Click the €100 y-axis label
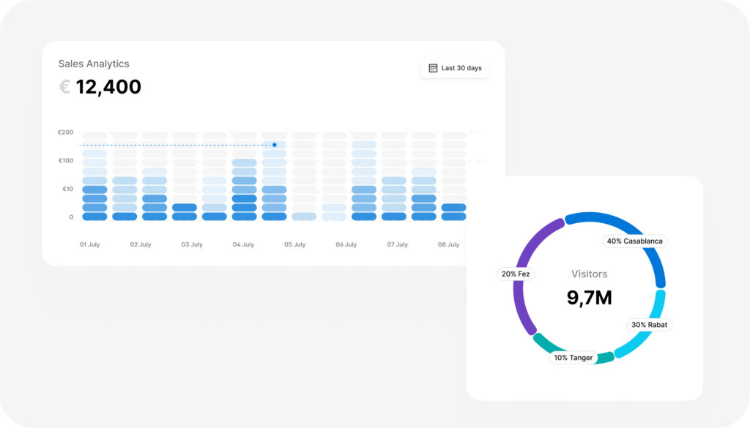Viewport: 750px width, 428px height. click(66, 160)
